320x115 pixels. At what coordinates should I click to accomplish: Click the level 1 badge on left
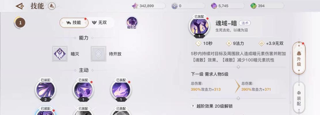click(20, 23)
